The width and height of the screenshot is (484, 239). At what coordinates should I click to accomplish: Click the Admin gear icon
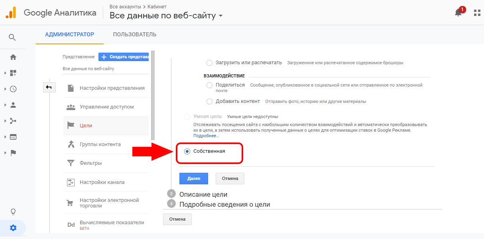(13, 228)
